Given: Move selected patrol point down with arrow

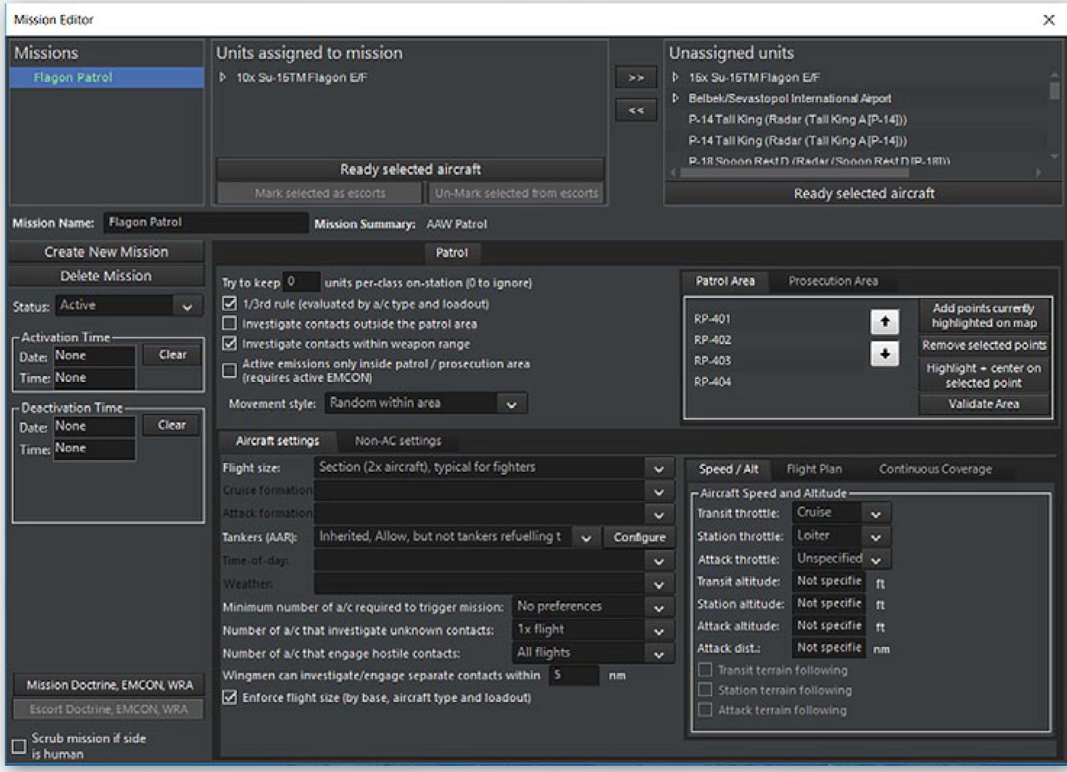Looking at the screenshot, I should pos(884,354).
